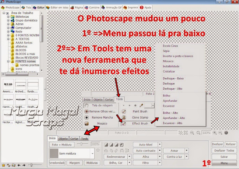
Task: Click the forward arrow below the thumbnails
Action: (24, 165)
